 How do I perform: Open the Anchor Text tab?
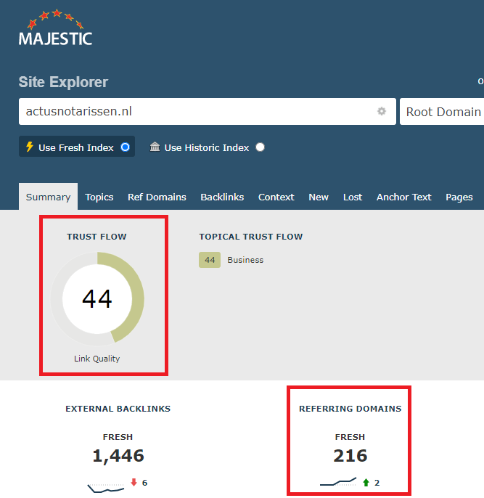(x=403, y=197)
